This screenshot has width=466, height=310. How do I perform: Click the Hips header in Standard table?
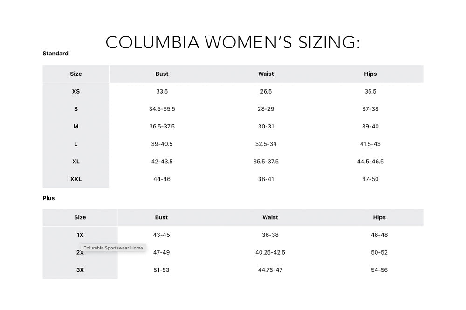[370, 74]
